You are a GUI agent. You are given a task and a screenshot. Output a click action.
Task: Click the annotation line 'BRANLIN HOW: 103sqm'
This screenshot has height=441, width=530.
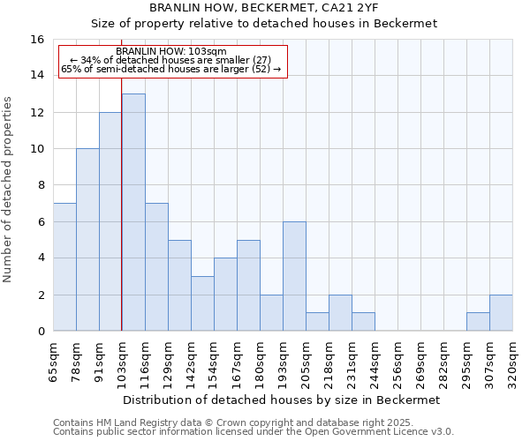[171, 51]
